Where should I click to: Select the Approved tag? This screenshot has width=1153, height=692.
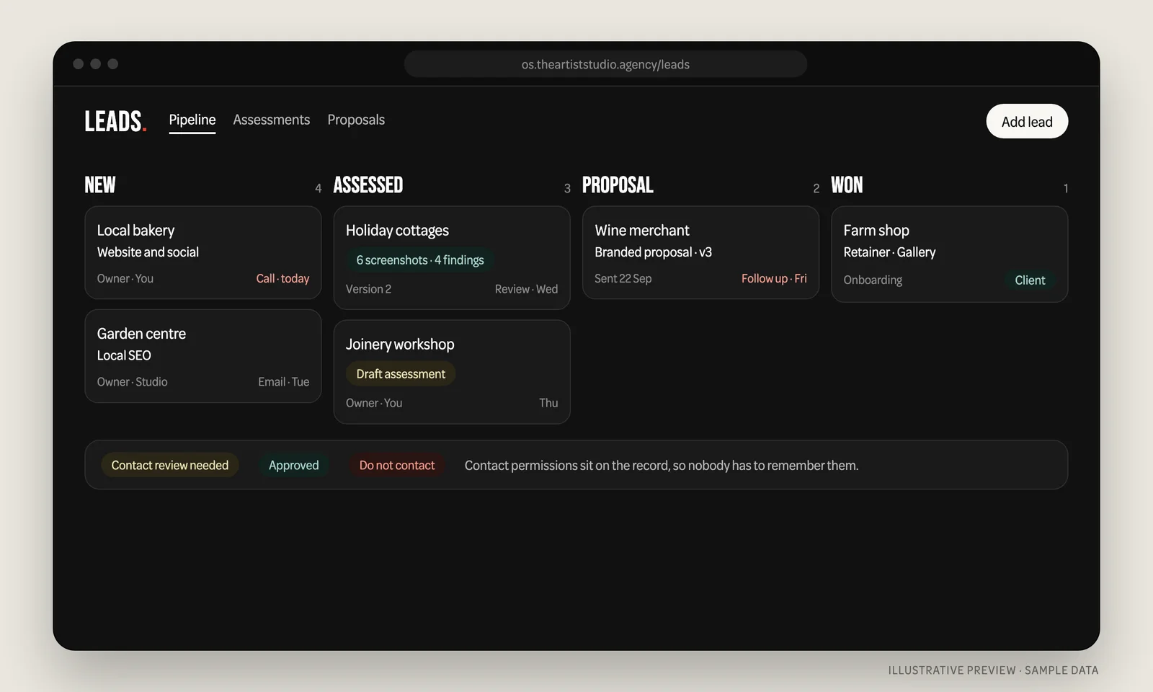(x=293, y=466)
